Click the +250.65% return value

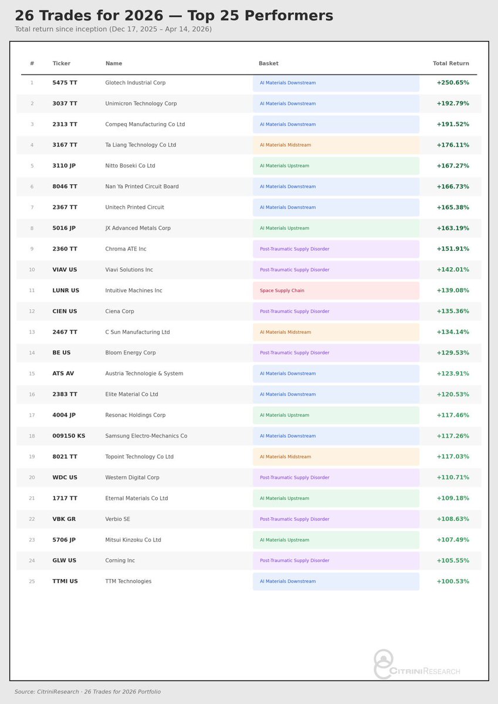coord(453,83)
